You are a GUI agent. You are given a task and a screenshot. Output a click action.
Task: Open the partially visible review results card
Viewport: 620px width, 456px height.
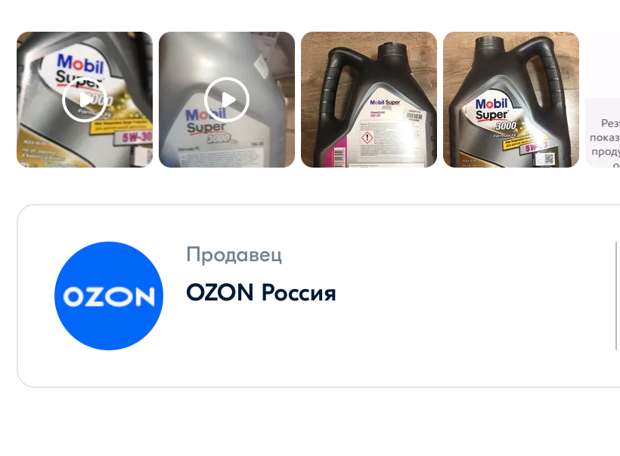pyautogui.click(x=603, y=133)
